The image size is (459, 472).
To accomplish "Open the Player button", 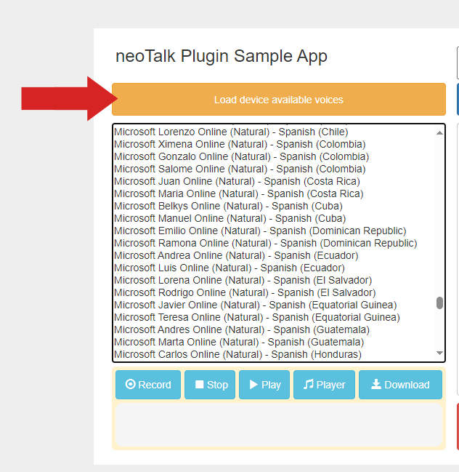I will pyautogui.click(x=324, y=385).
